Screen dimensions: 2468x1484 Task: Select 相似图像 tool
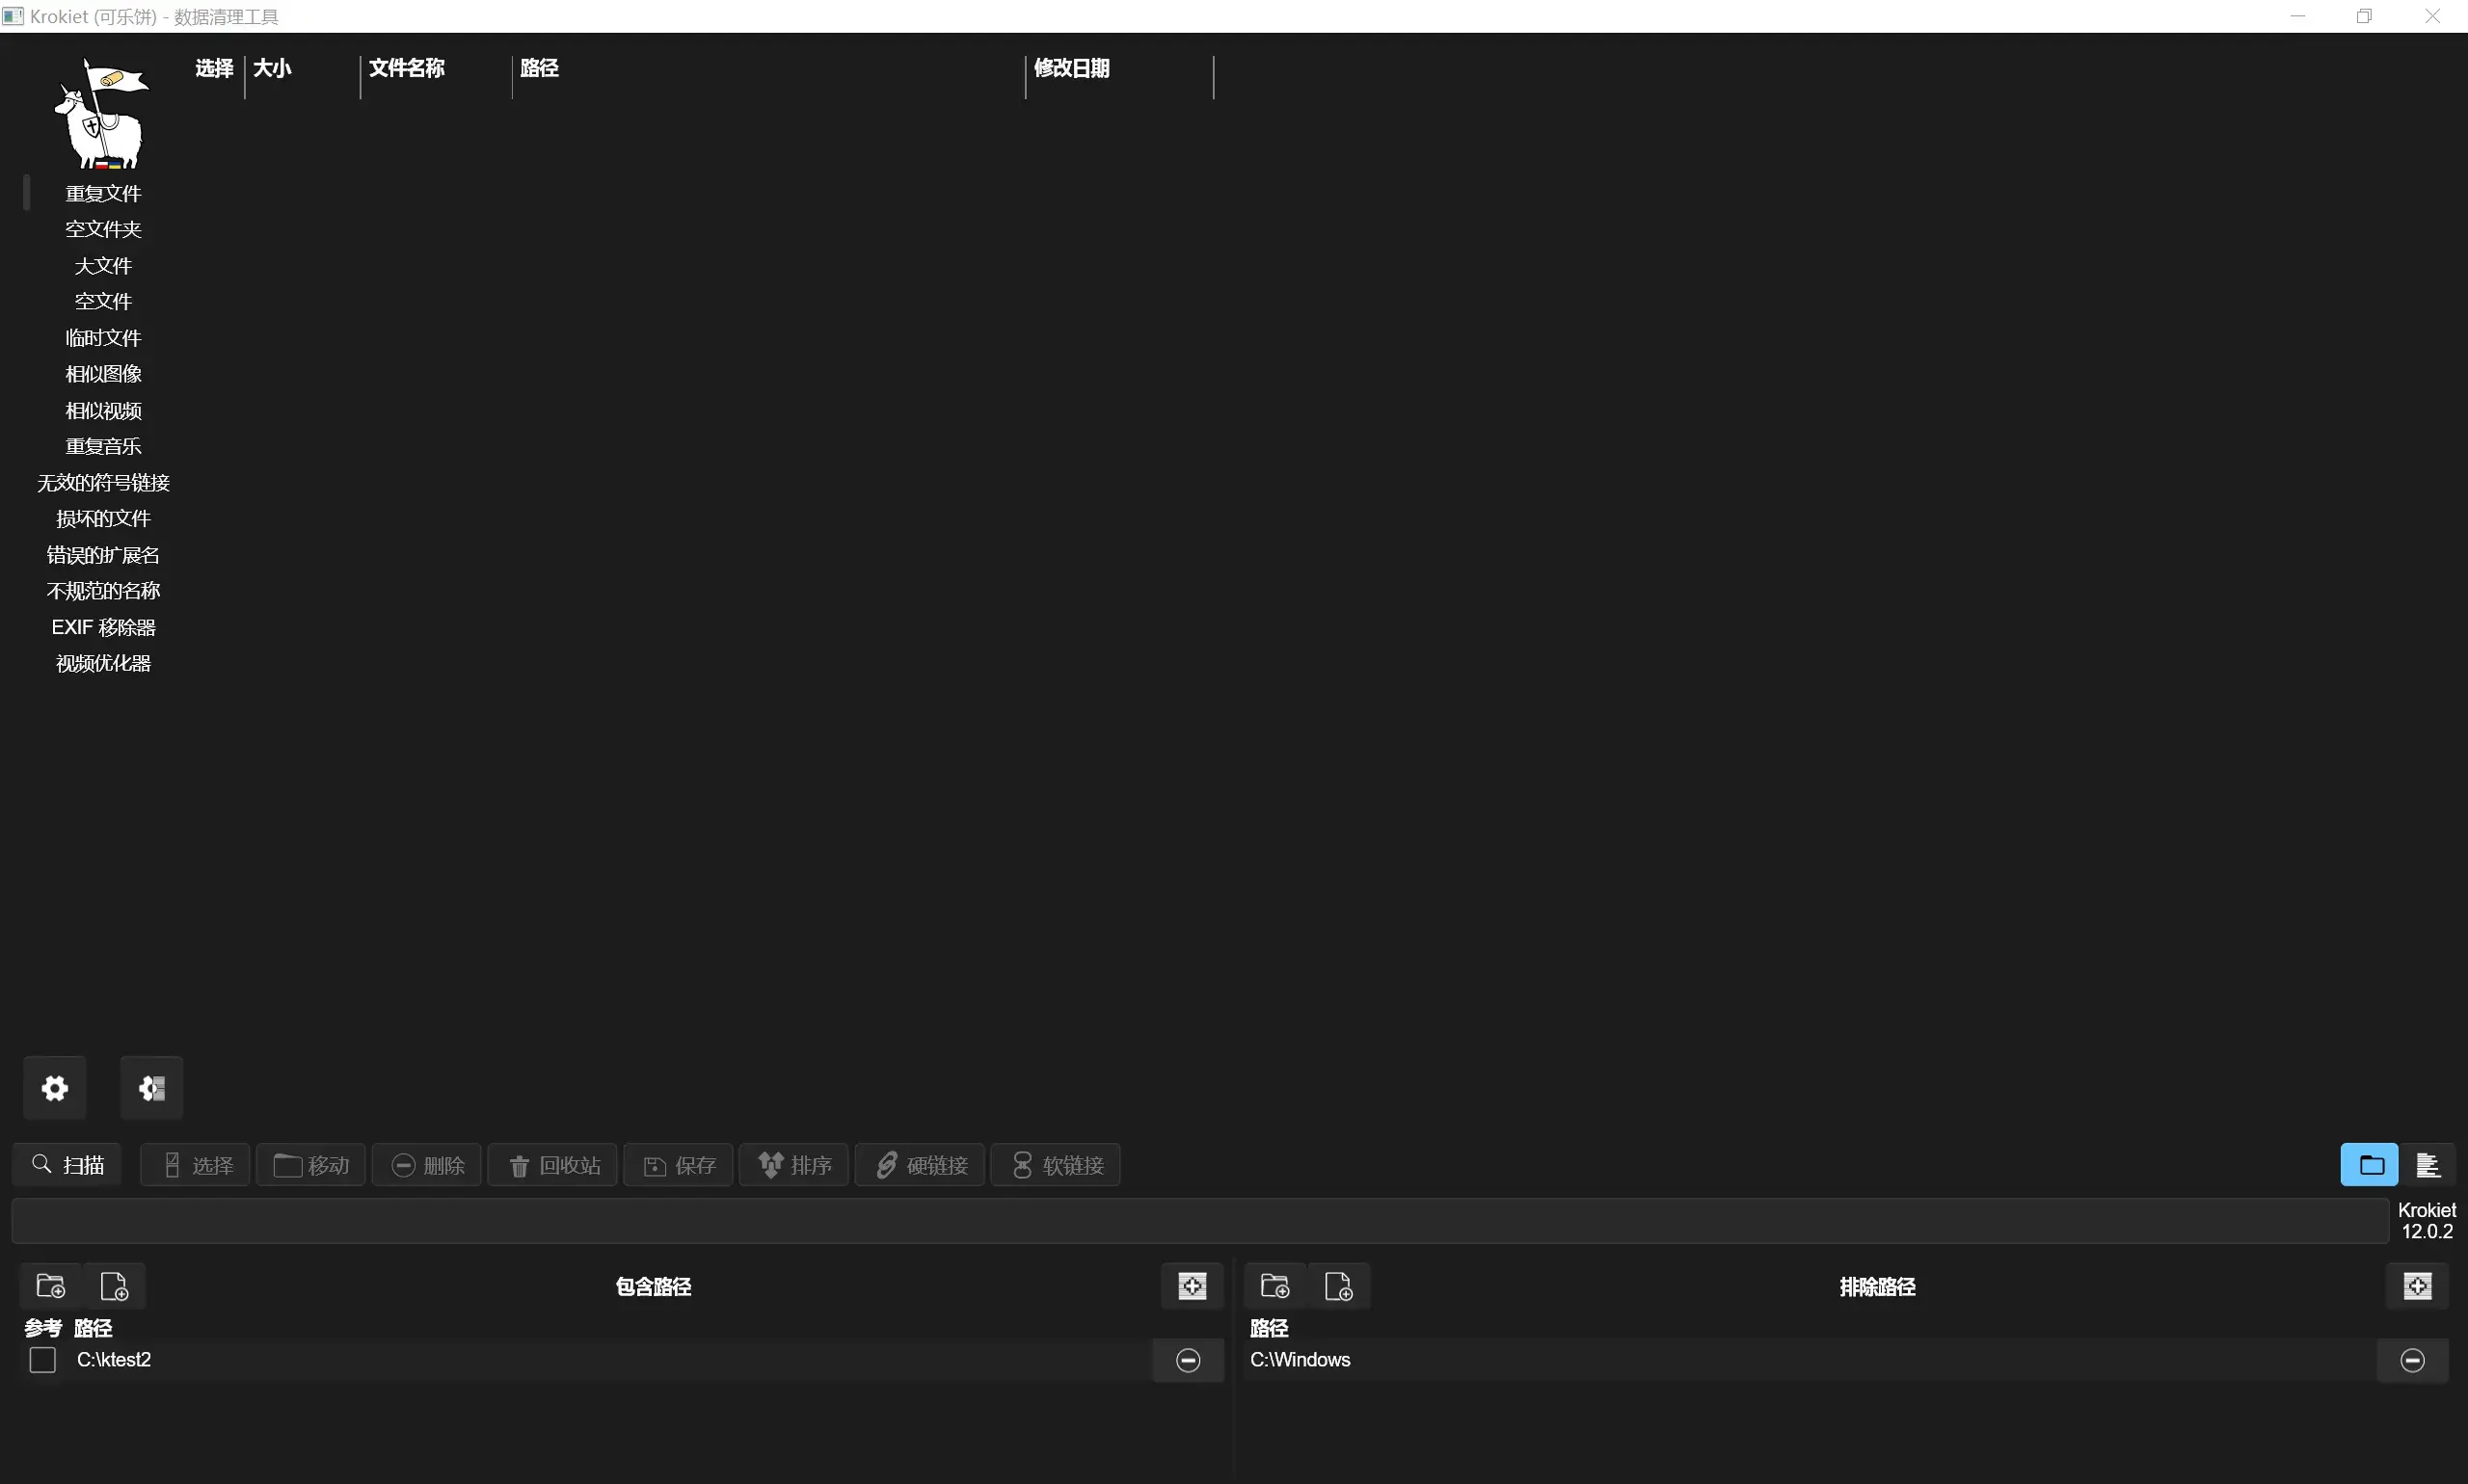click(103, 374)
